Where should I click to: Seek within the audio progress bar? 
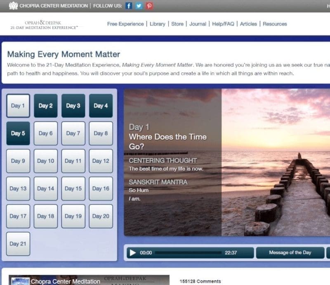click(x=188, y=252)
